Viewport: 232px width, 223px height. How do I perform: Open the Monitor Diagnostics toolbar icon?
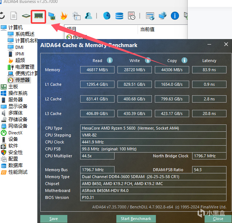(x=52, y=16)
